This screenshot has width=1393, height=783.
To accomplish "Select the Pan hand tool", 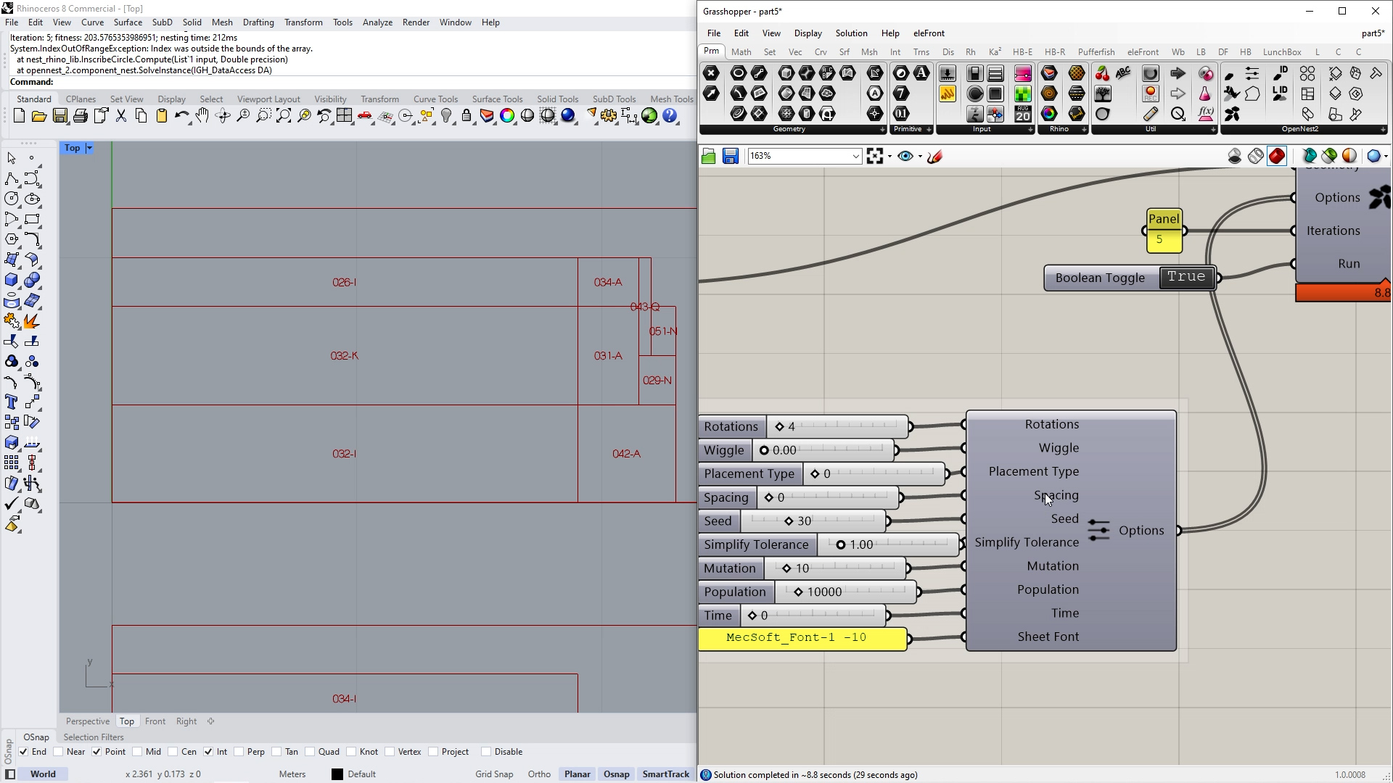I will 202,116.
